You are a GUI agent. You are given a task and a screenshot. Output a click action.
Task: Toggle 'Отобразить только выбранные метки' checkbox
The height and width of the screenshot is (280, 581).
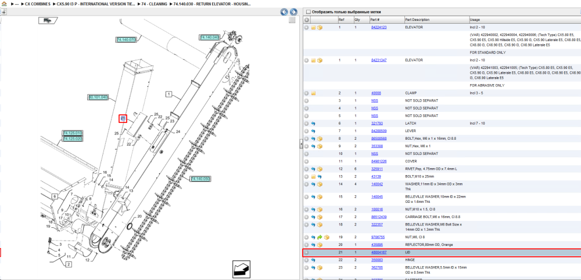(x=309, y=12)
